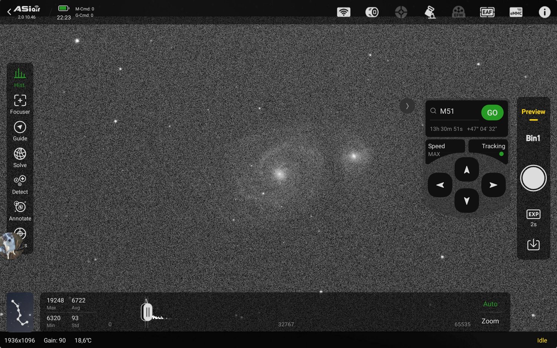Viewport: 557px width, 348px height.
Task: Open the Focuser panel
Action: click(x=20, y=104)
